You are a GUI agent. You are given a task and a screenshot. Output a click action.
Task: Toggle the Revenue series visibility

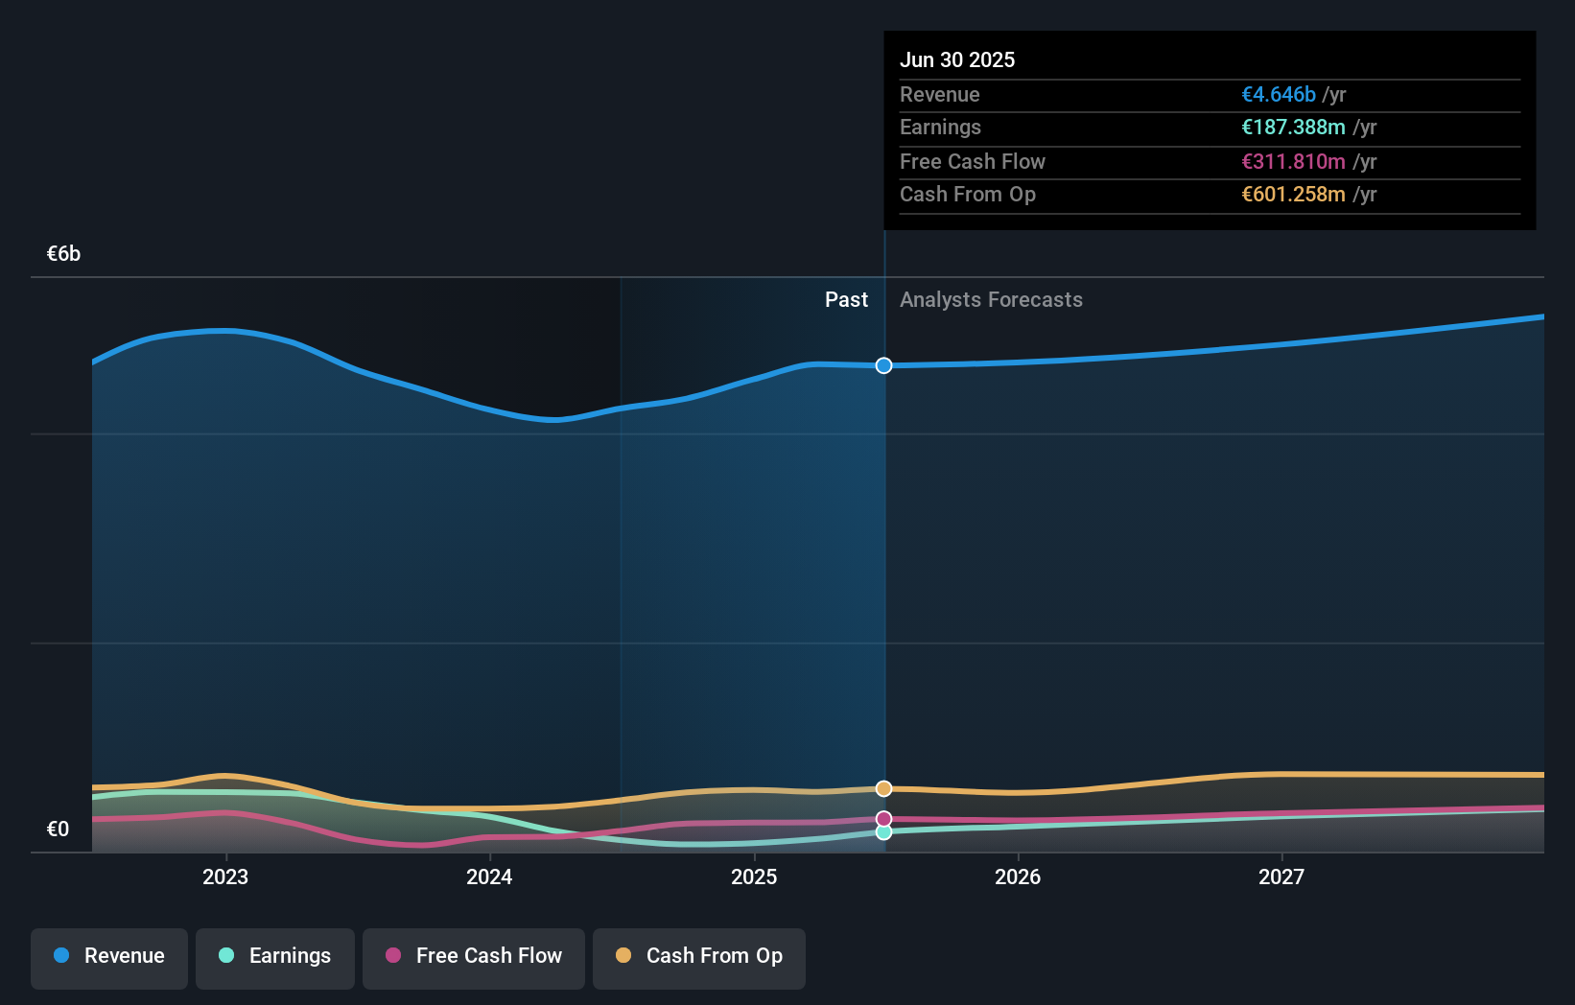point(108,958)
